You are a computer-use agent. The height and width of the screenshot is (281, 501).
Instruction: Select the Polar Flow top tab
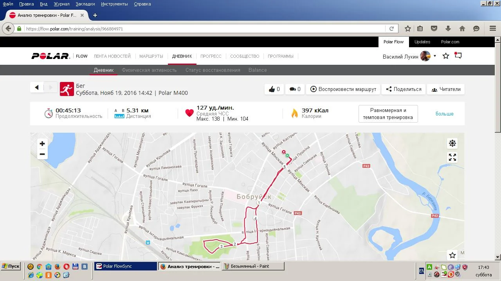[393, 42]
